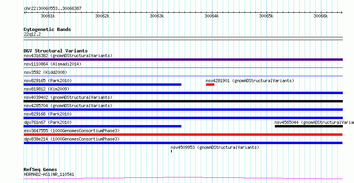Click the nsv4565044 variant label
The image size is (354, 183).
314,122
